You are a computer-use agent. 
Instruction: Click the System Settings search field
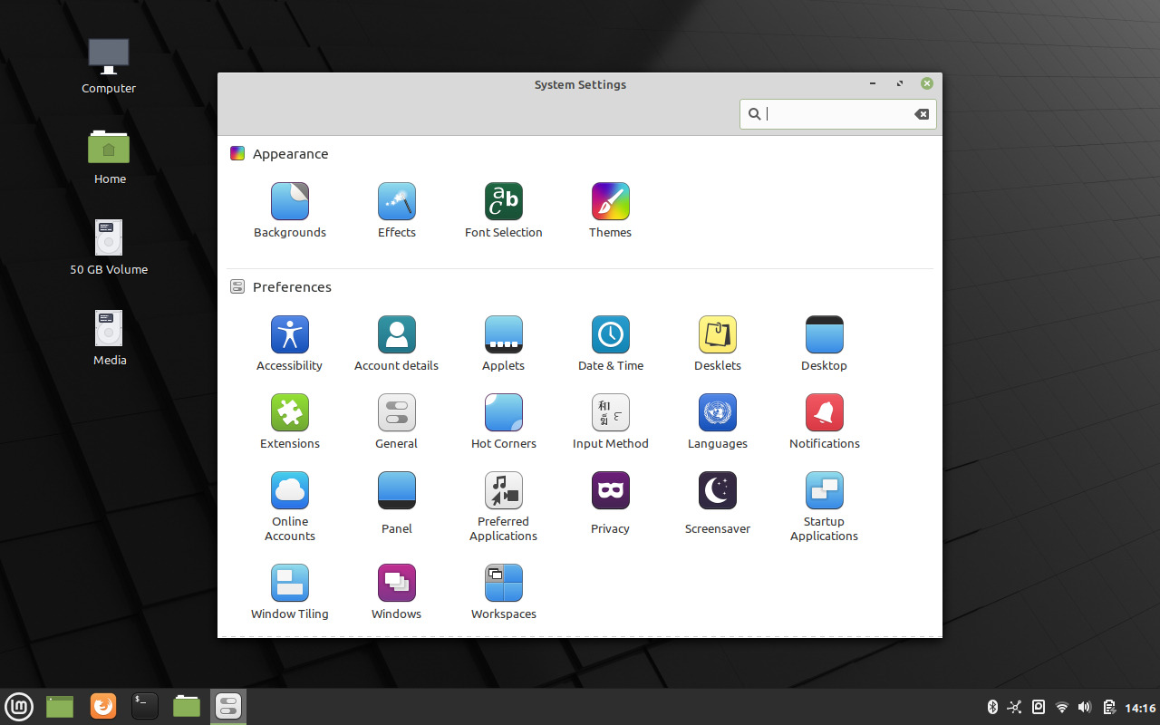(x=837, y=114)
